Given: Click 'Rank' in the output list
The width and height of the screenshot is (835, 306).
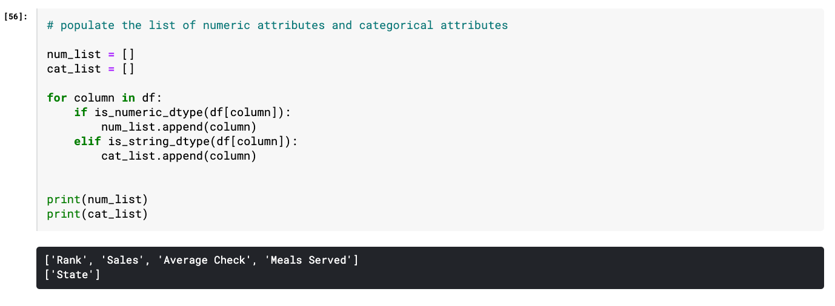Looking at the screenshot, I should (x=70, y=261).
